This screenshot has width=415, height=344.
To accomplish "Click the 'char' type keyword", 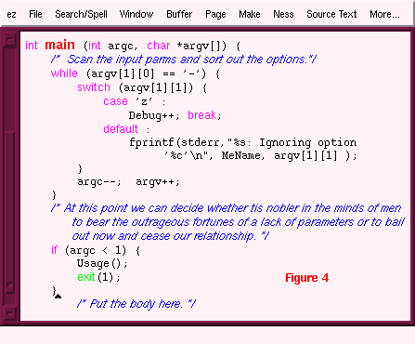I will [x=158, y=46].
